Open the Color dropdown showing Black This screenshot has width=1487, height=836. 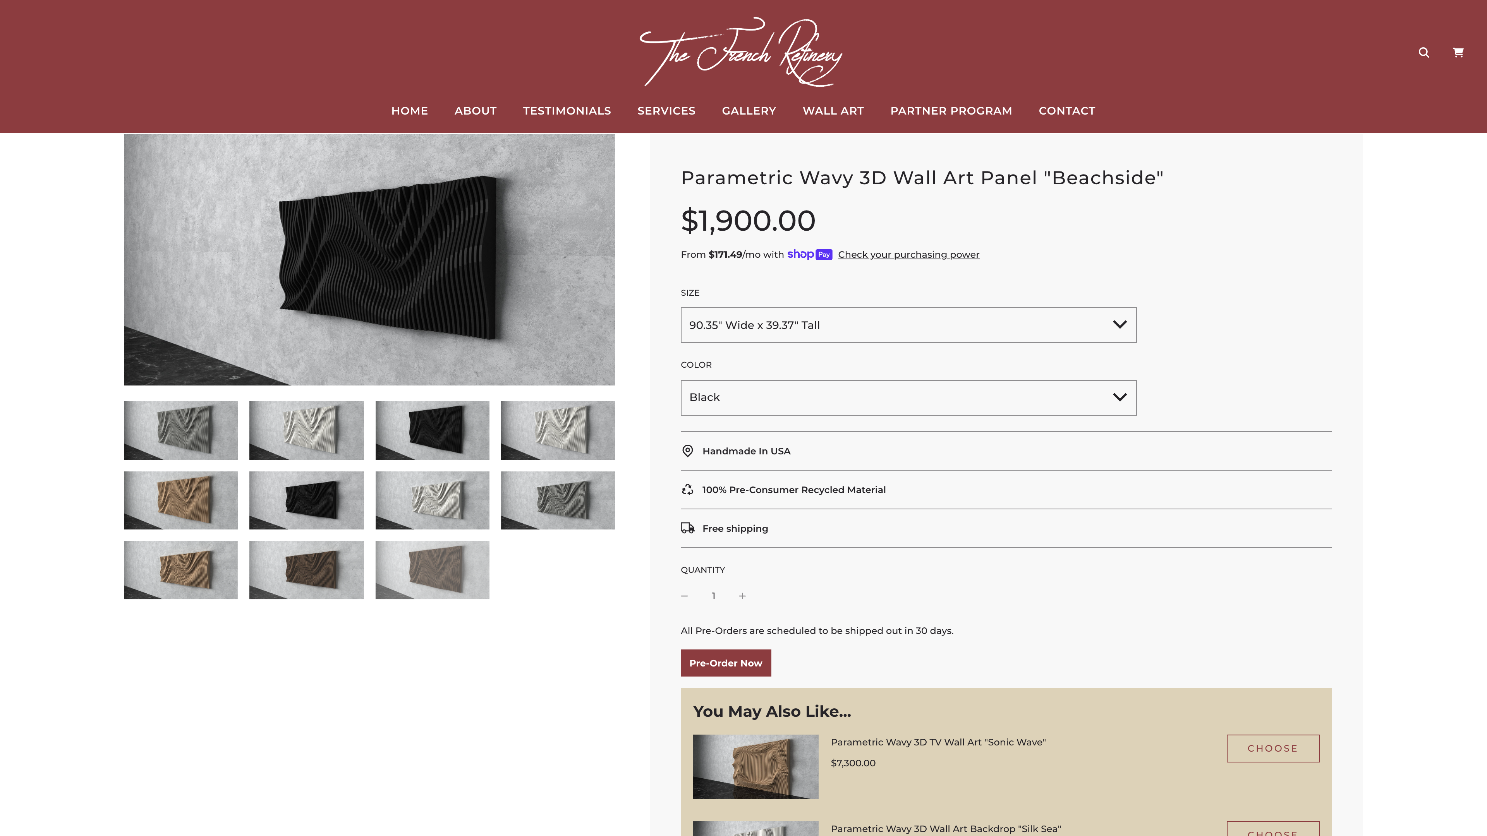pos(908,397)
